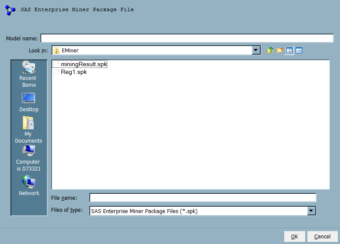Screen dimensions: 340x244
Task: Focus the Model name input field
Action: click(x=187, y=38)
